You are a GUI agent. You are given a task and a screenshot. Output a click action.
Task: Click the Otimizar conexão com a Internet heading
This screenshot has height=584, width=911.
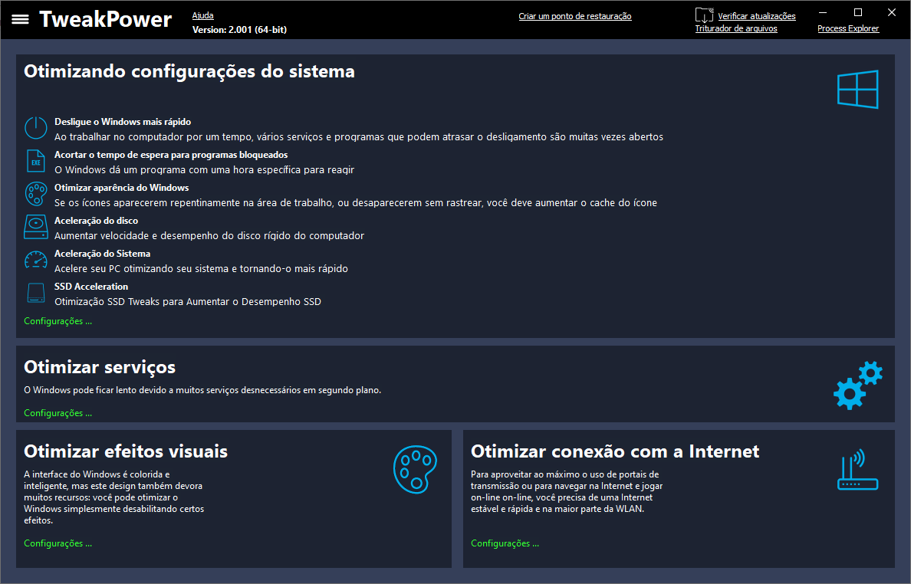tap(615, 451)
